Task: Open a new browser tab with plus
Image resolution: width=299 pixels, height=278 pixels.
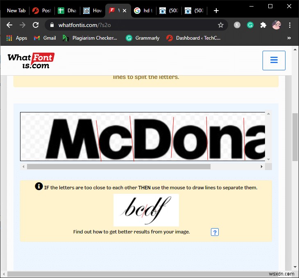Action: point(216,11)
